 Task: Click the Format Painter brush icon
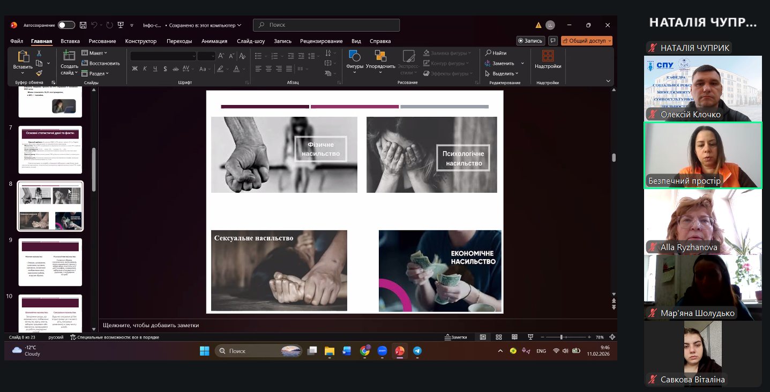(39, 73)
